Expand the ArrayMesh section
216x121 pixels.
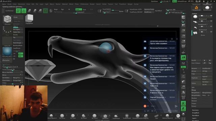pos(195,113)
